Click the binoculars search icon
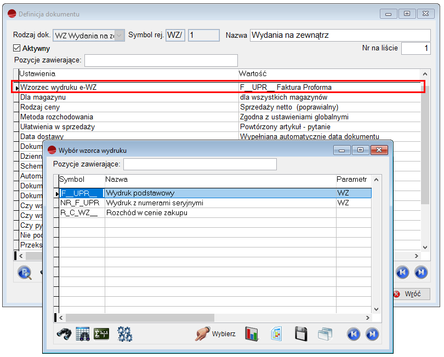The height and width of the screenshot is (357, 444). (65, 333)
